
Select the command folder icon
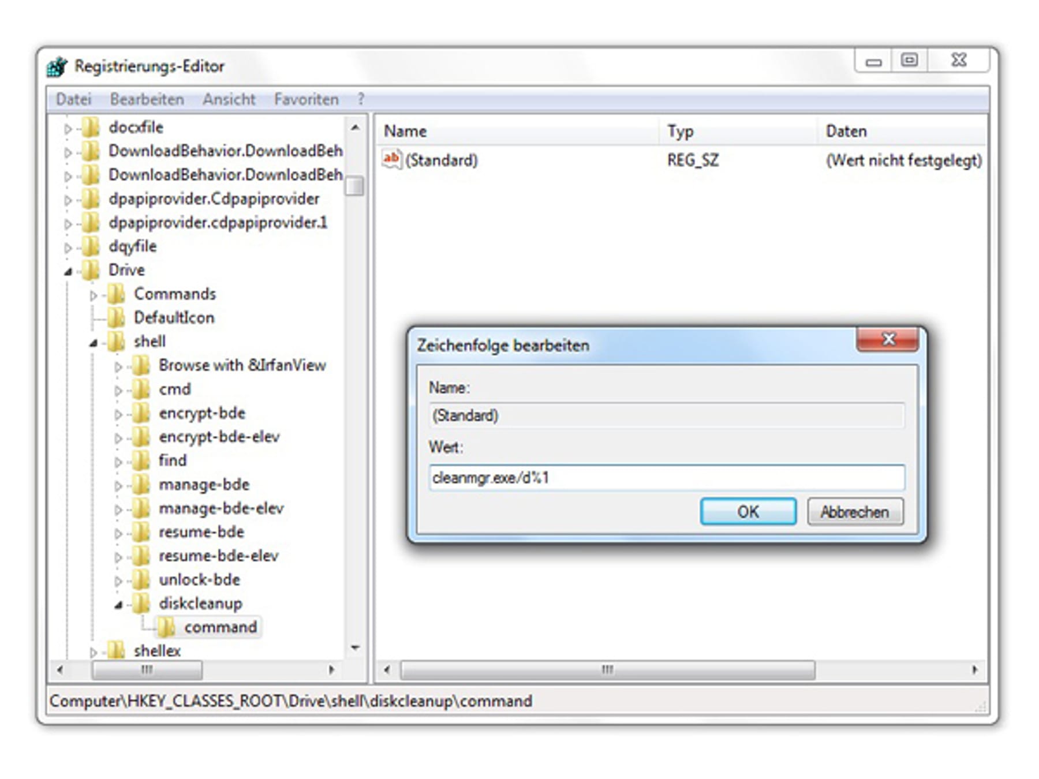[166, 627]
